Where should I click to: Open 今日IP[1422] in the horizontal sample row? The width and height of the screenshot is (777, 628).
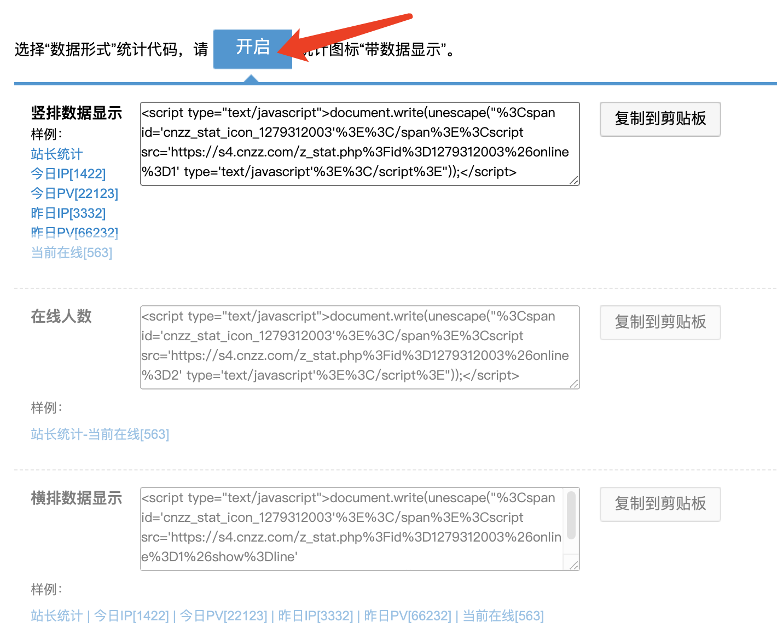131,616
